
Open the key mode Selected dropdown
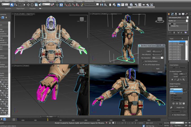177,123
